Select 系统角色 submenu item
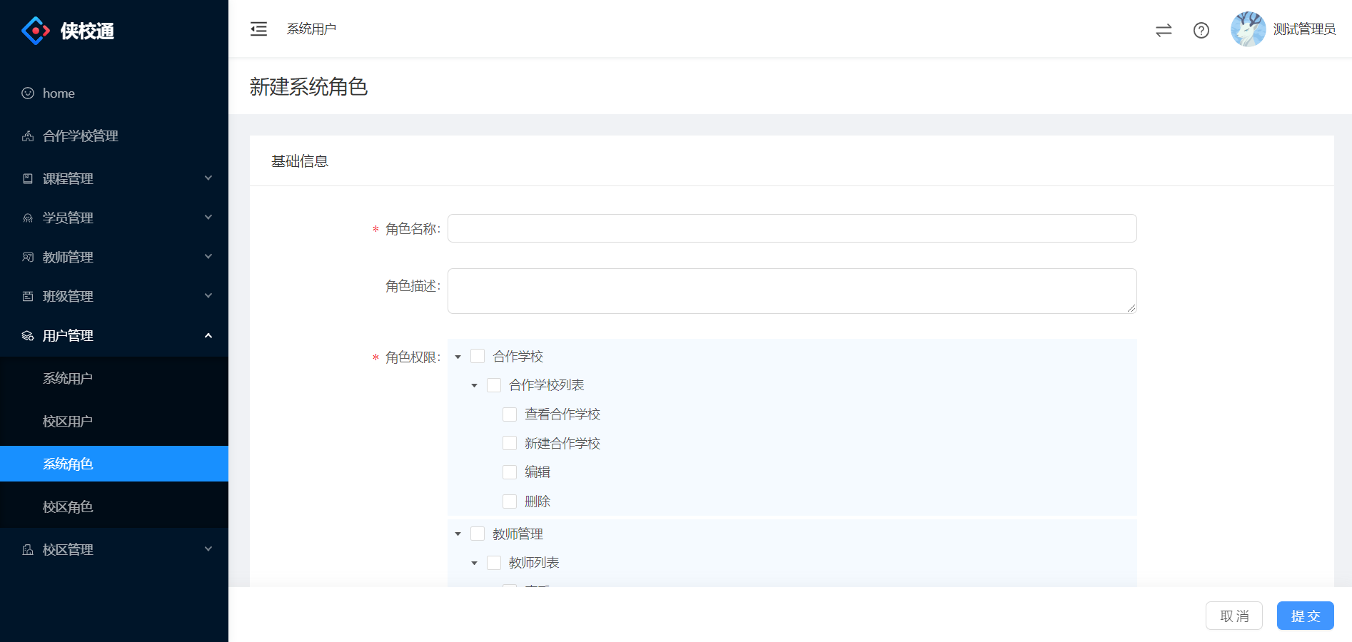1352x642 pixels. pyautogui.click(x=114, y=464)
